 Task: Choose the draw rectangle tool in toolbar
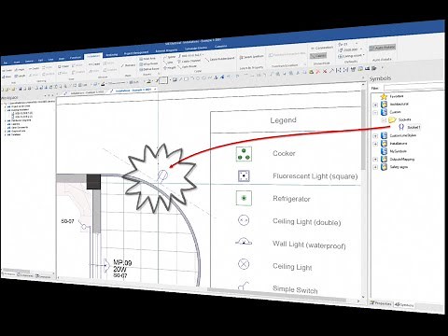(186, 79)
